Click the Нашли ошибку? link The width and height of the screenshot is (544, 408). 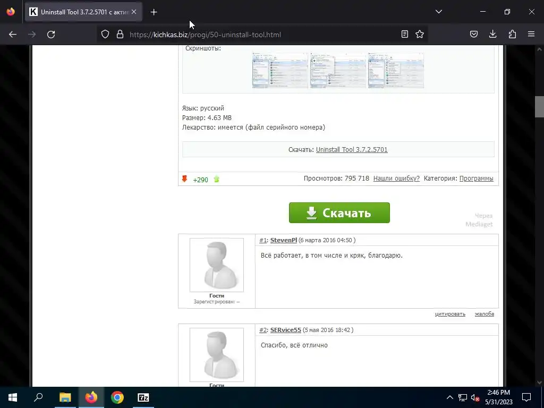(396, 178)
